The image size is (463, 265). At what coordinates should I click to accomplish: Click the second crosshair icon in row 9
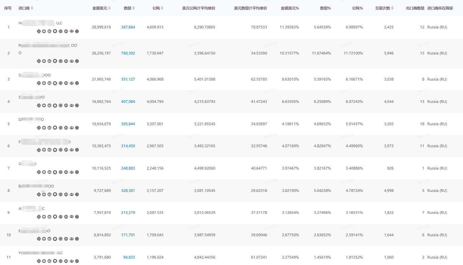(x=44, y=217)
